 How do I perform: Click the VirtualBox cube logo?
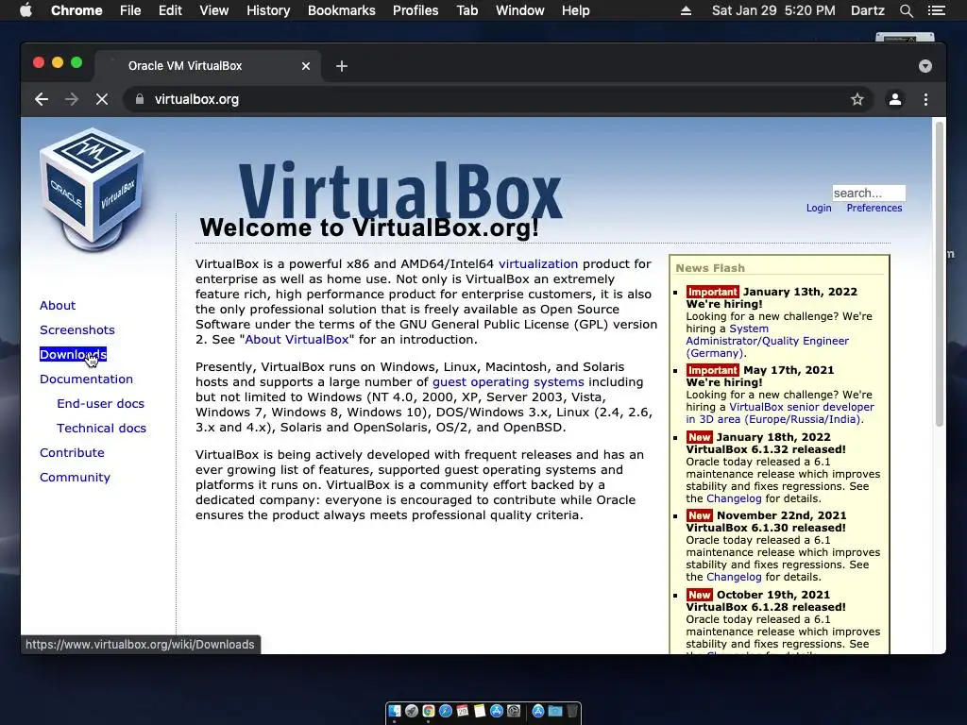pos(93,190)
